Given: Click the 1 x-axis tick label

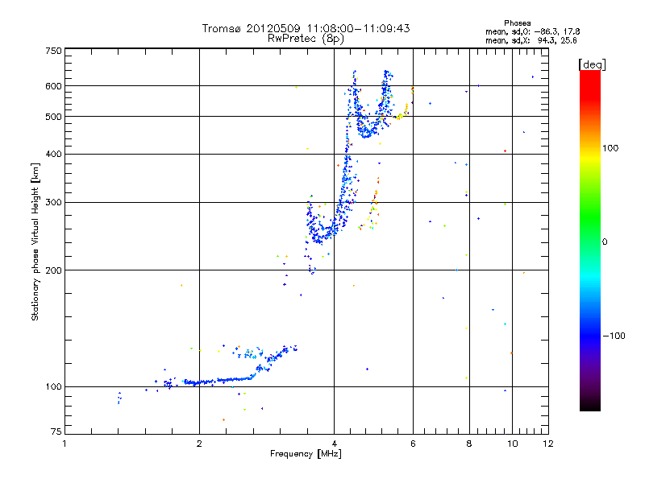Looking at the screenshot, I should tap(64, 444).
